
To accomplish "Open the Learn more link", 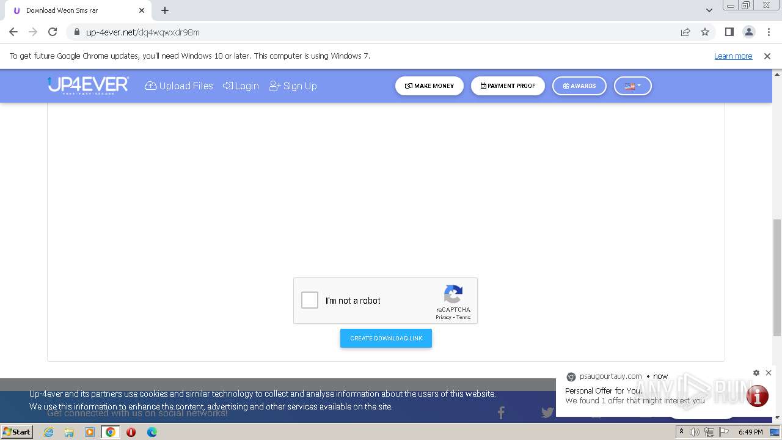I will tap(733, 56).
